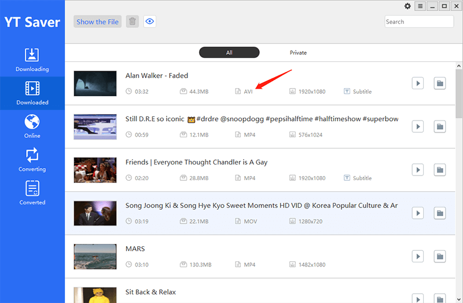Click title 'Alan Walker - Faded'
Image resolution: width=463 pixels, height=303 pixels.
(x=157, y=76)
